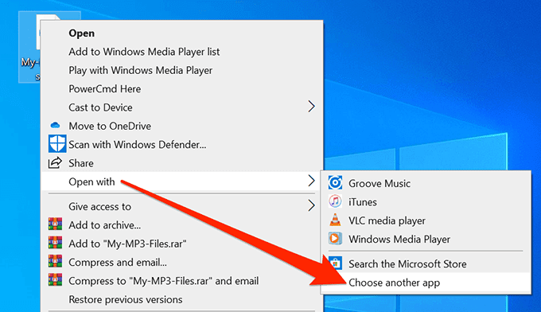Click the Give access to entry
The image size is (541, 312).
click(x=99, y=207)
